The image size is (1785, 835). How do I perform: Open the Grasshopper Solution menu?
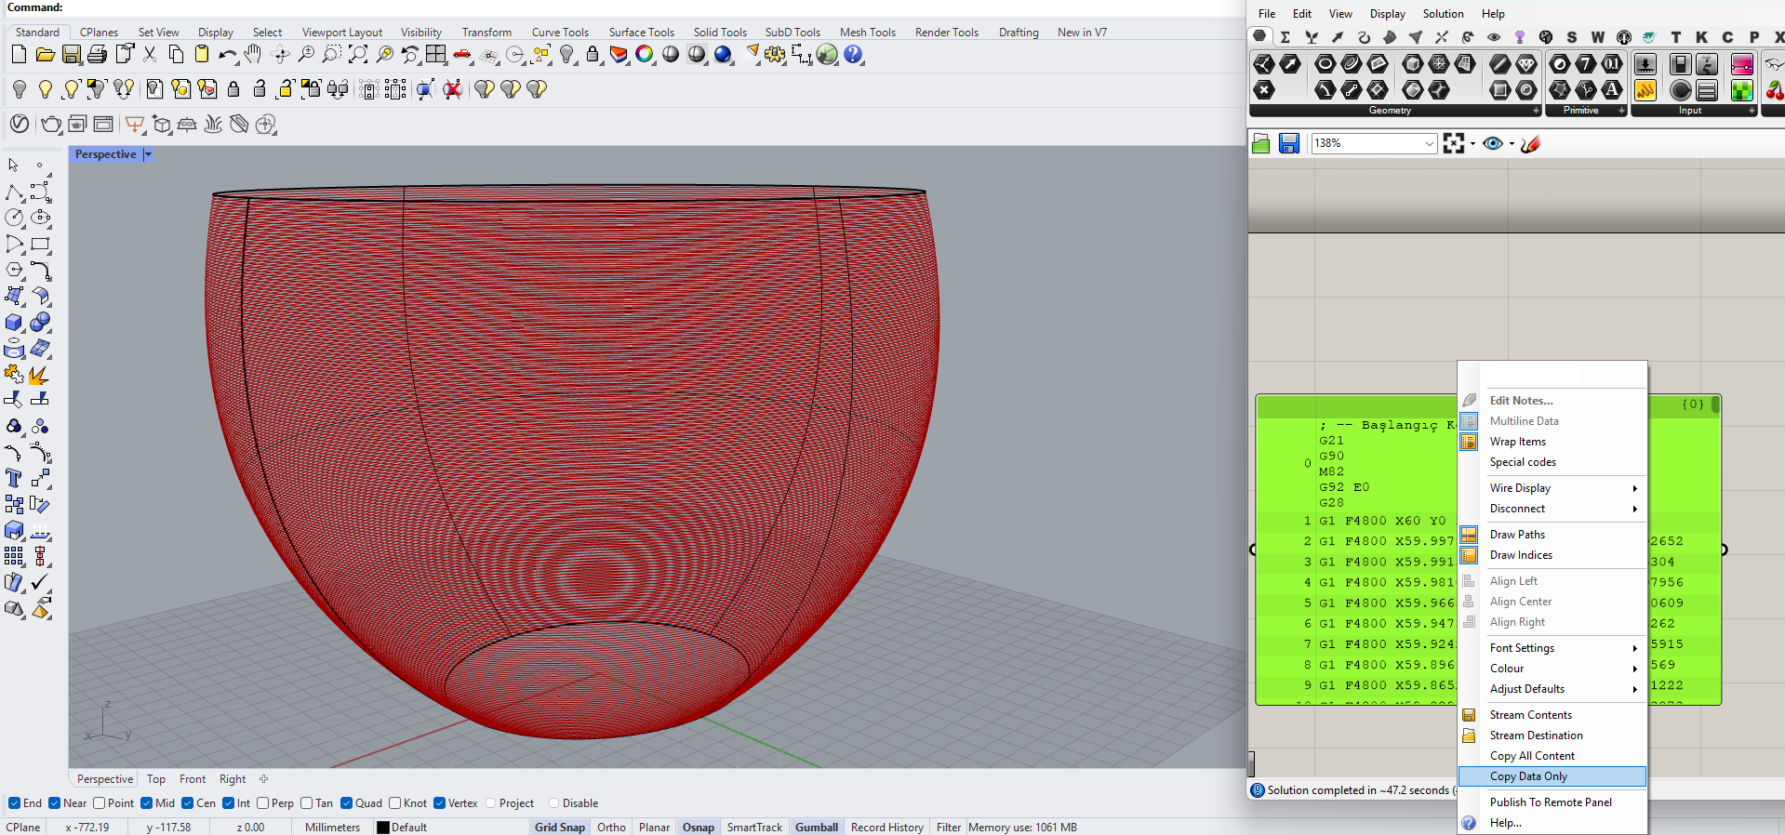(x=1443, y=14)
